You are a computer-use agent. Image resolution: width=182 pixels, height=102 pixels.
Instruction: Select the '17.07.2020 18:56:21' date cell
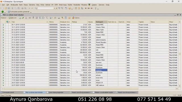[30, 80]
